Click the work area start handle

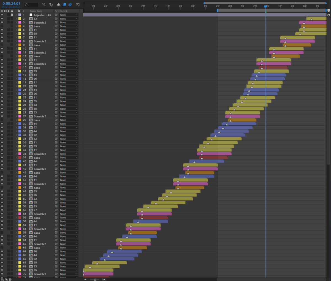[x=217, y=10]
